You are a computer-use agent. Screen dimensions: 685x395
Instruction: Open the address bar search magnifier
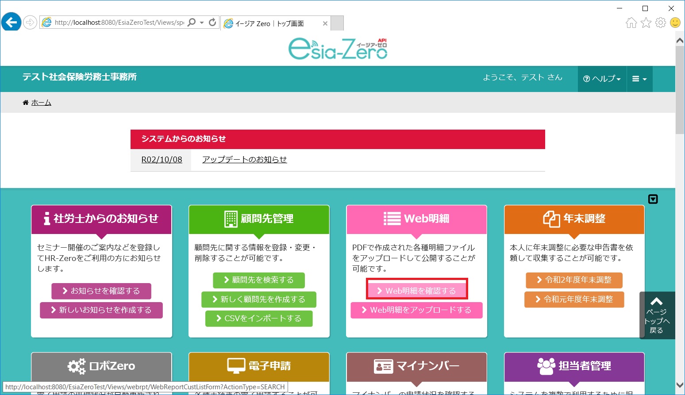click(x=192, y=22)
